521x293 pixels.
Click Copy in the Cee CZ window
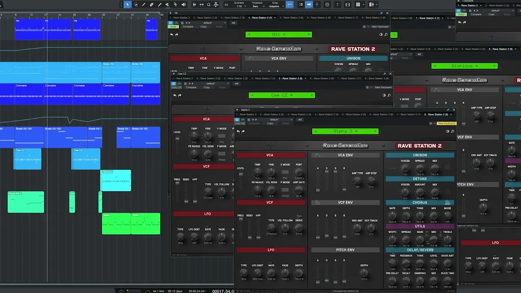pyautogui.click(x=207, y=87)
